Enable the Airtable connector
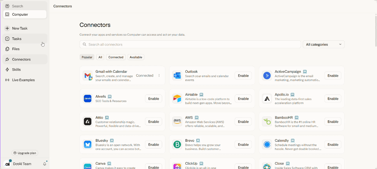The width and height of the screenshot is (377, 169). tap(243, 99)
